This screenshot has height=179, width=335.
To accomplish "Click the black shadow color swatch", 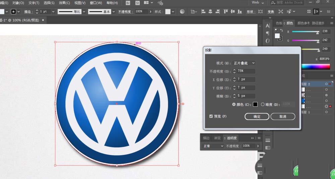I will [255, 104].
